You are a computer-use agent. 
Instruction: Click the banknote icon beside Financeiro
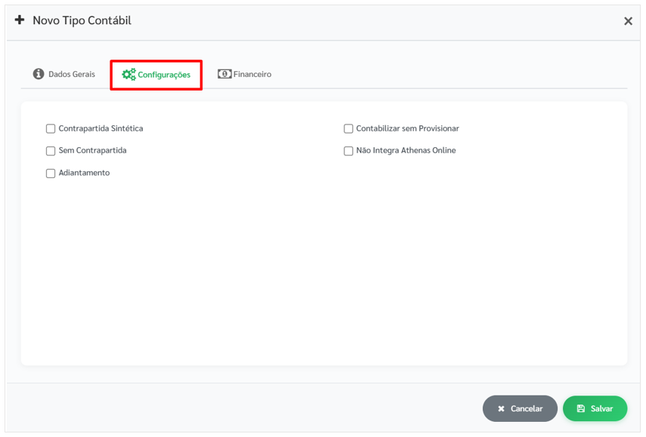[x=224, y=74]
